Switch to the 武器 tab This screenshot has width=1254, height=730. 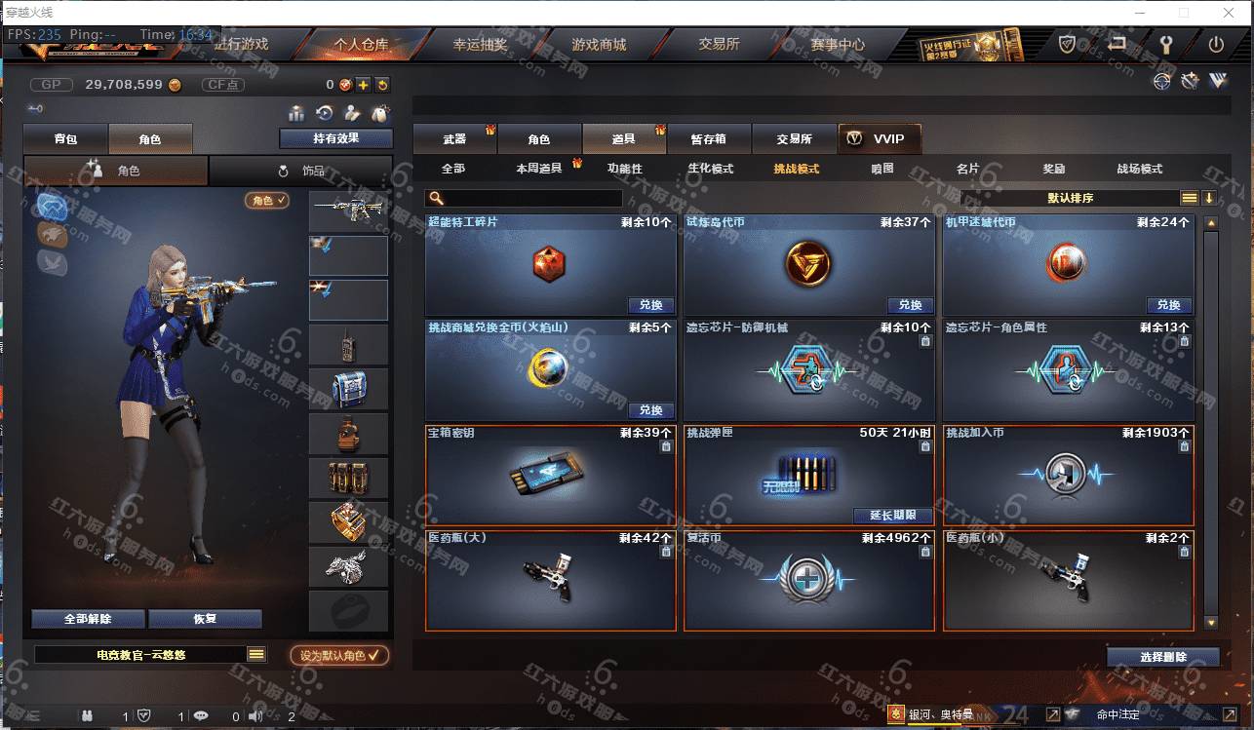pos(454,138)
